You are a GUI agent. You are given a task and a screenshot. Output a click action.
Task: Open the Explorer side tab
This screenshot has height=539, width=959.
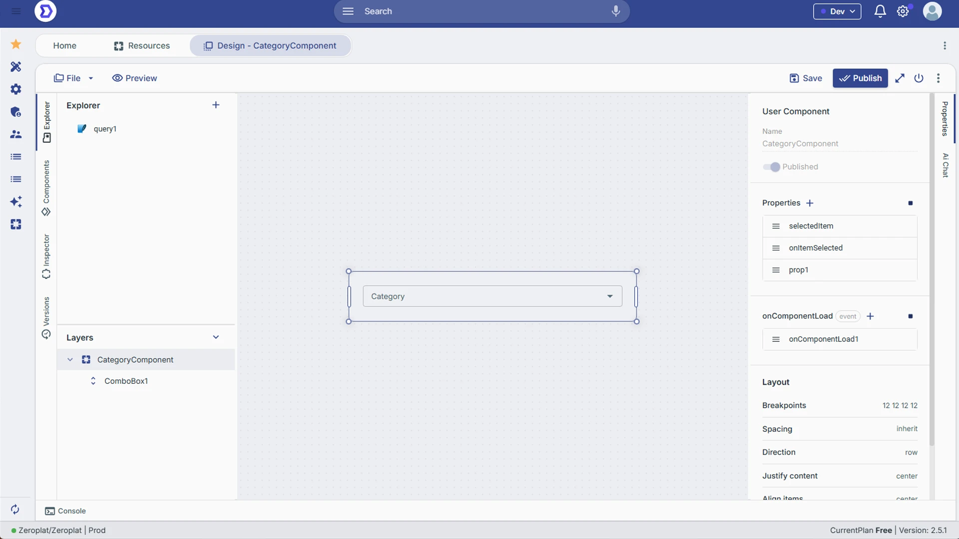point(46,122)
